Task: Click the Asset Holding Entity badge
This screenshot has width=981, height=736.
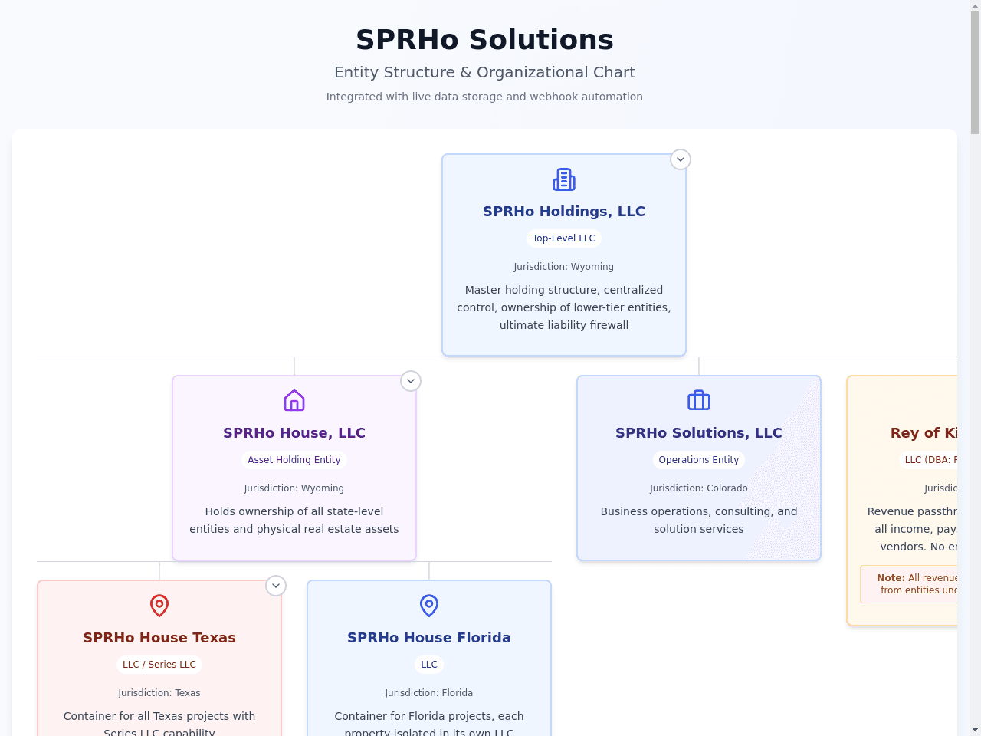Action: (x=294, y=460)
